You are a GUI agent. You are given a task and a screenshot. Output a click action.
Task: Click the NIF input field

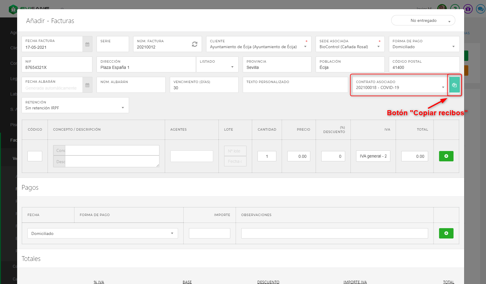57,67
